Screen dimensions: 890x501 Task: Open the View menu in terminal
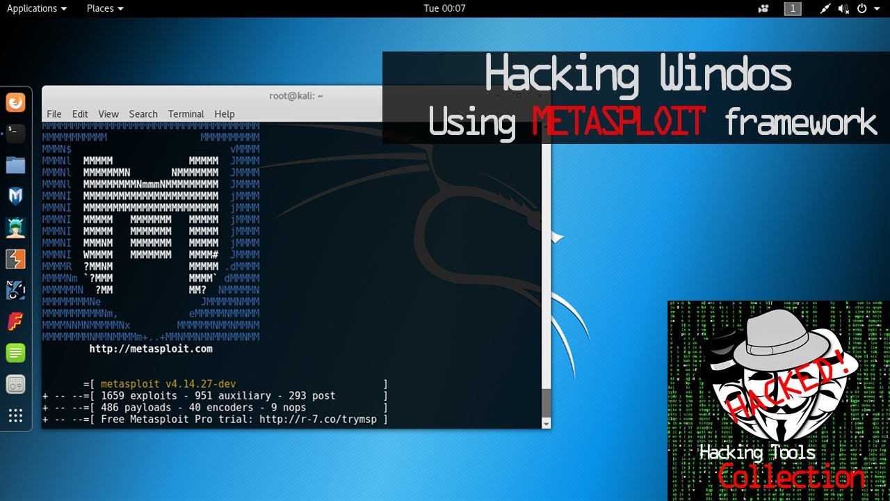(108, 114)
